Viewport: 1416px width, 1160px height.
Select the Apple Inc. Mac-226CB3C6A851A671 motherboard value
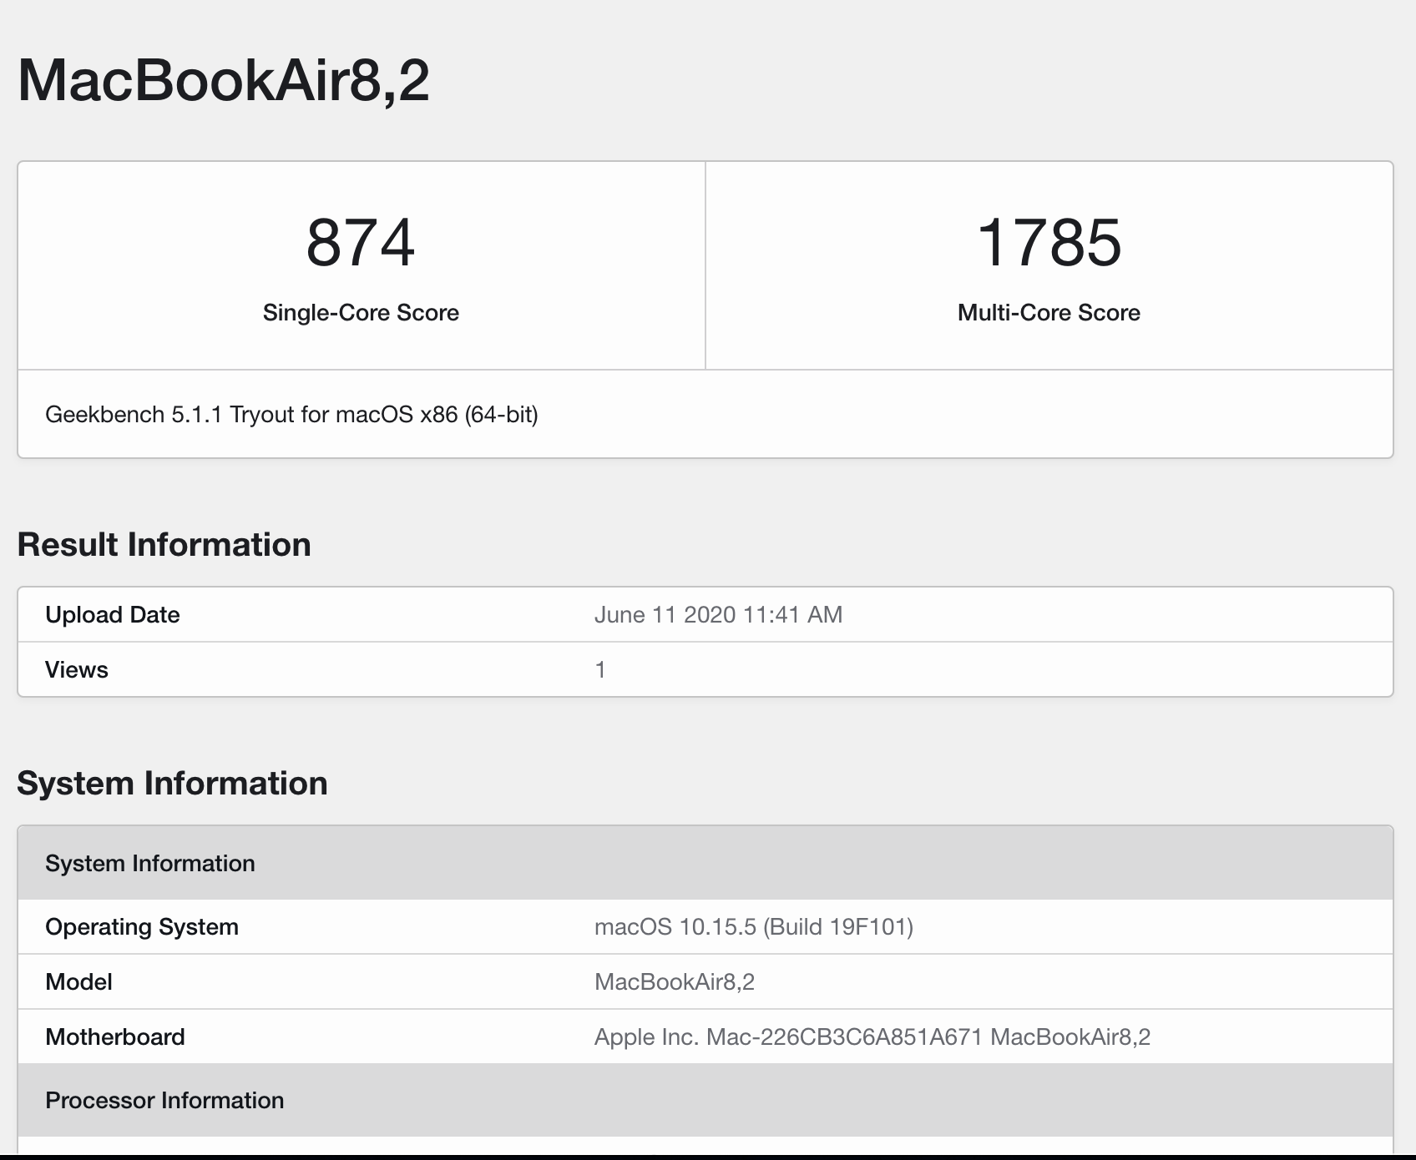coord(872,1037)
